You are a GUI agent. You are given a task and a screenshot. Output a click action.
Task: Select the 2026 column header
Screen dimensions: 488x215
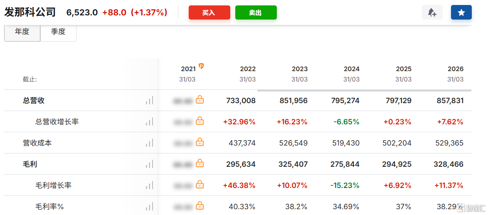click(456, 69)
